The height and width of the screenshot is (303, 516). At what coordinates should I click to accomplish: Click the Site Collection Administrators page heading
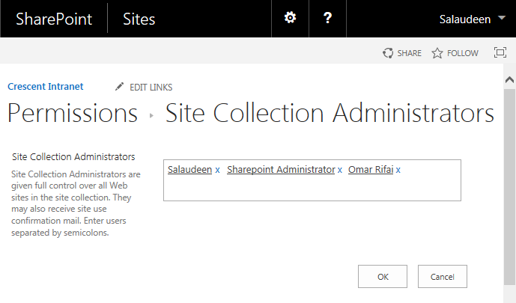330,113
